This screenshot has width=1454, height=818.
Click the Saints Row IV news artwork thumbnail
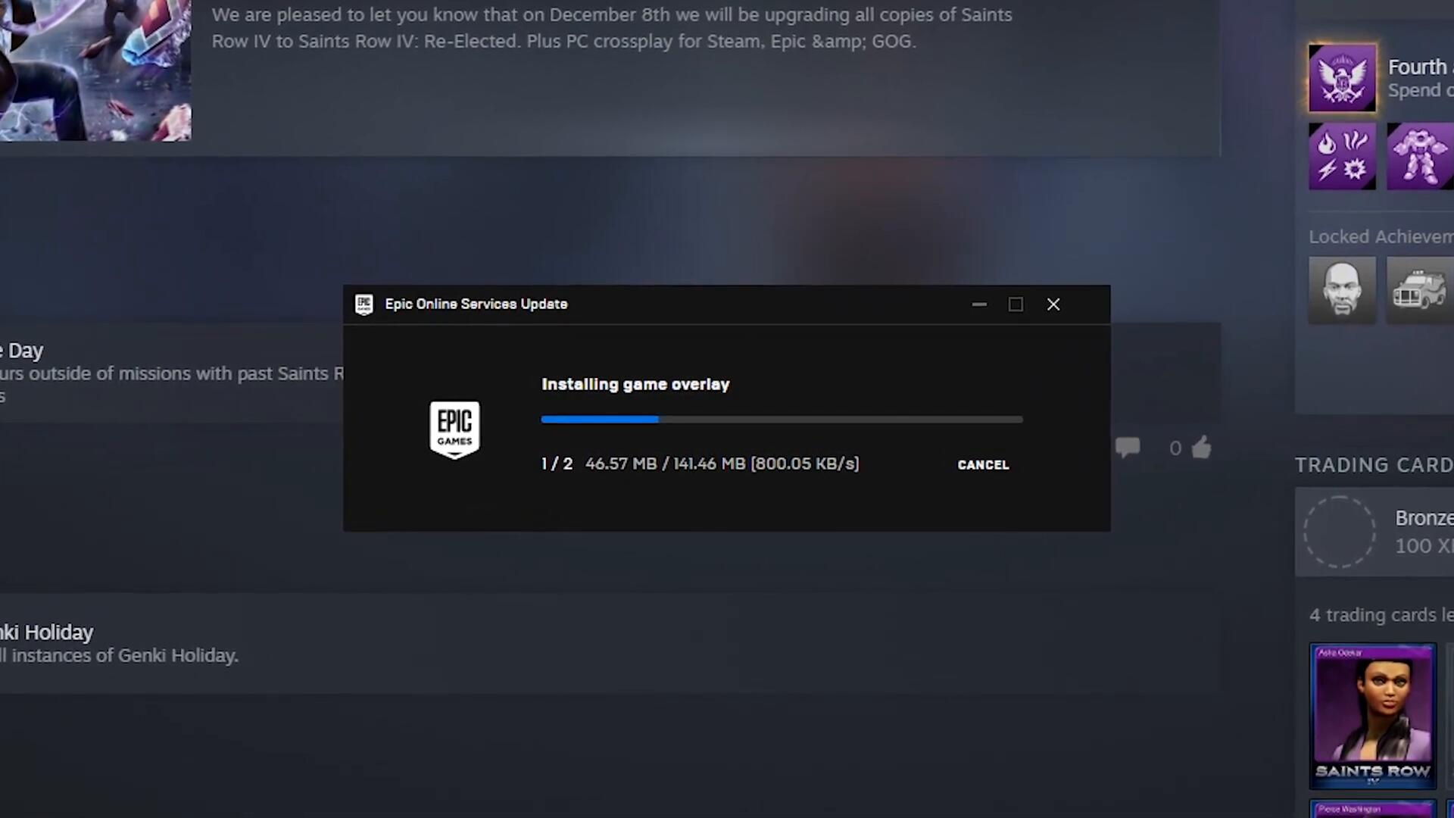coord(95,70)
